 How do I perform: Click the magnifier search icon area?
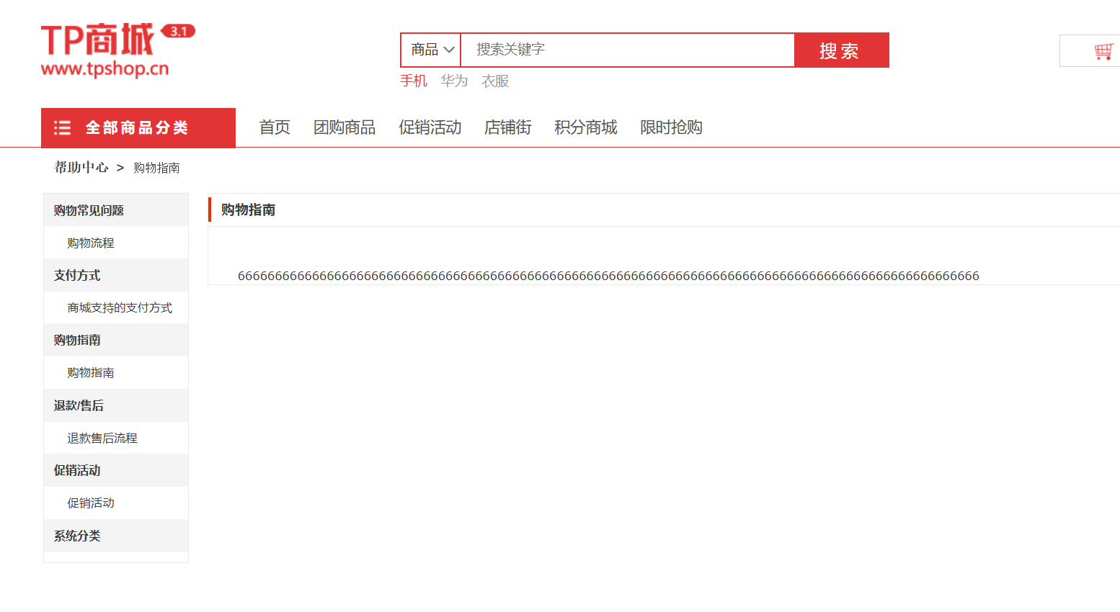coord(841,50)
